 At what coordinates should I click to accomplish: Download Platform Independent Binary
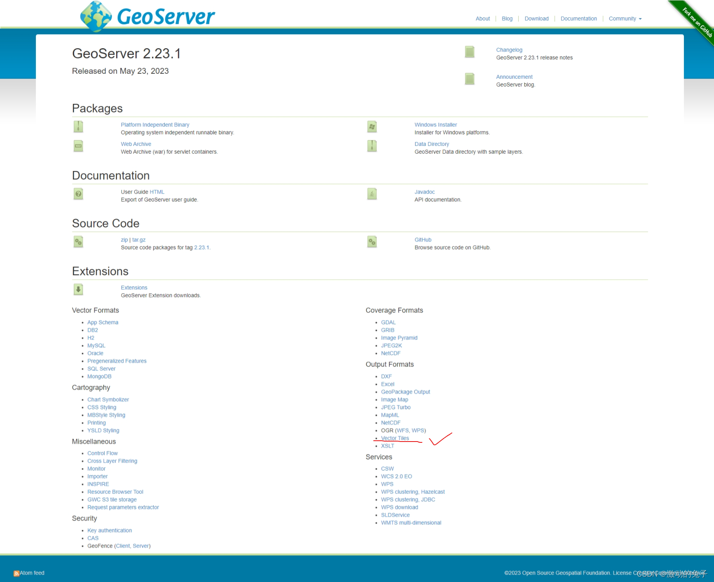pos(155,125)
